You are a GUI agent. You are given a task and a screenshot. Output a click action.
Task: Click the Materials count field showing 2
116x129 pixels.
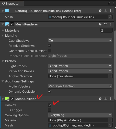(107, 30)
